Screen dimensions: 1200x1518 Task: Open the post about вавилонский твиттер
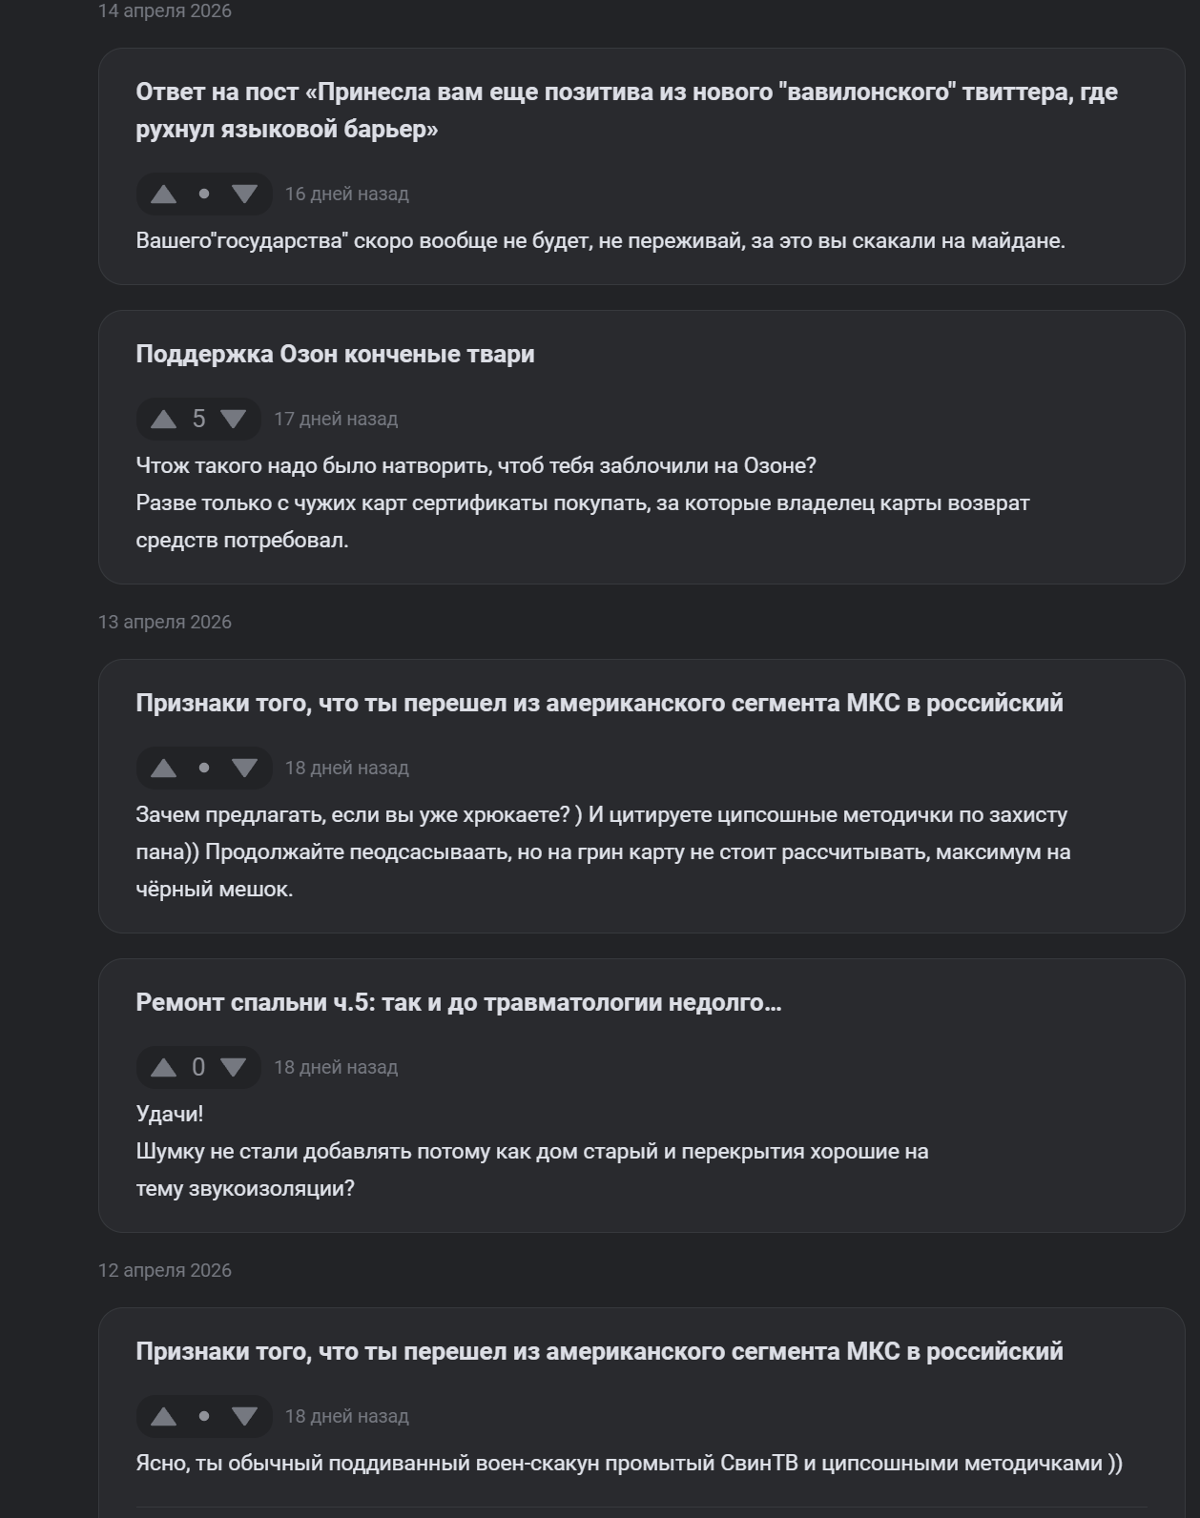[x=627, y=111]
